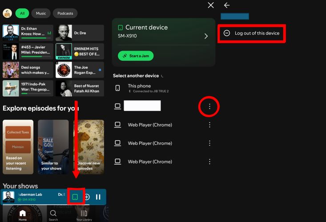Screen dimensions: 326x222
Task: Select the Podcasts filter chip
Action: 65,13
